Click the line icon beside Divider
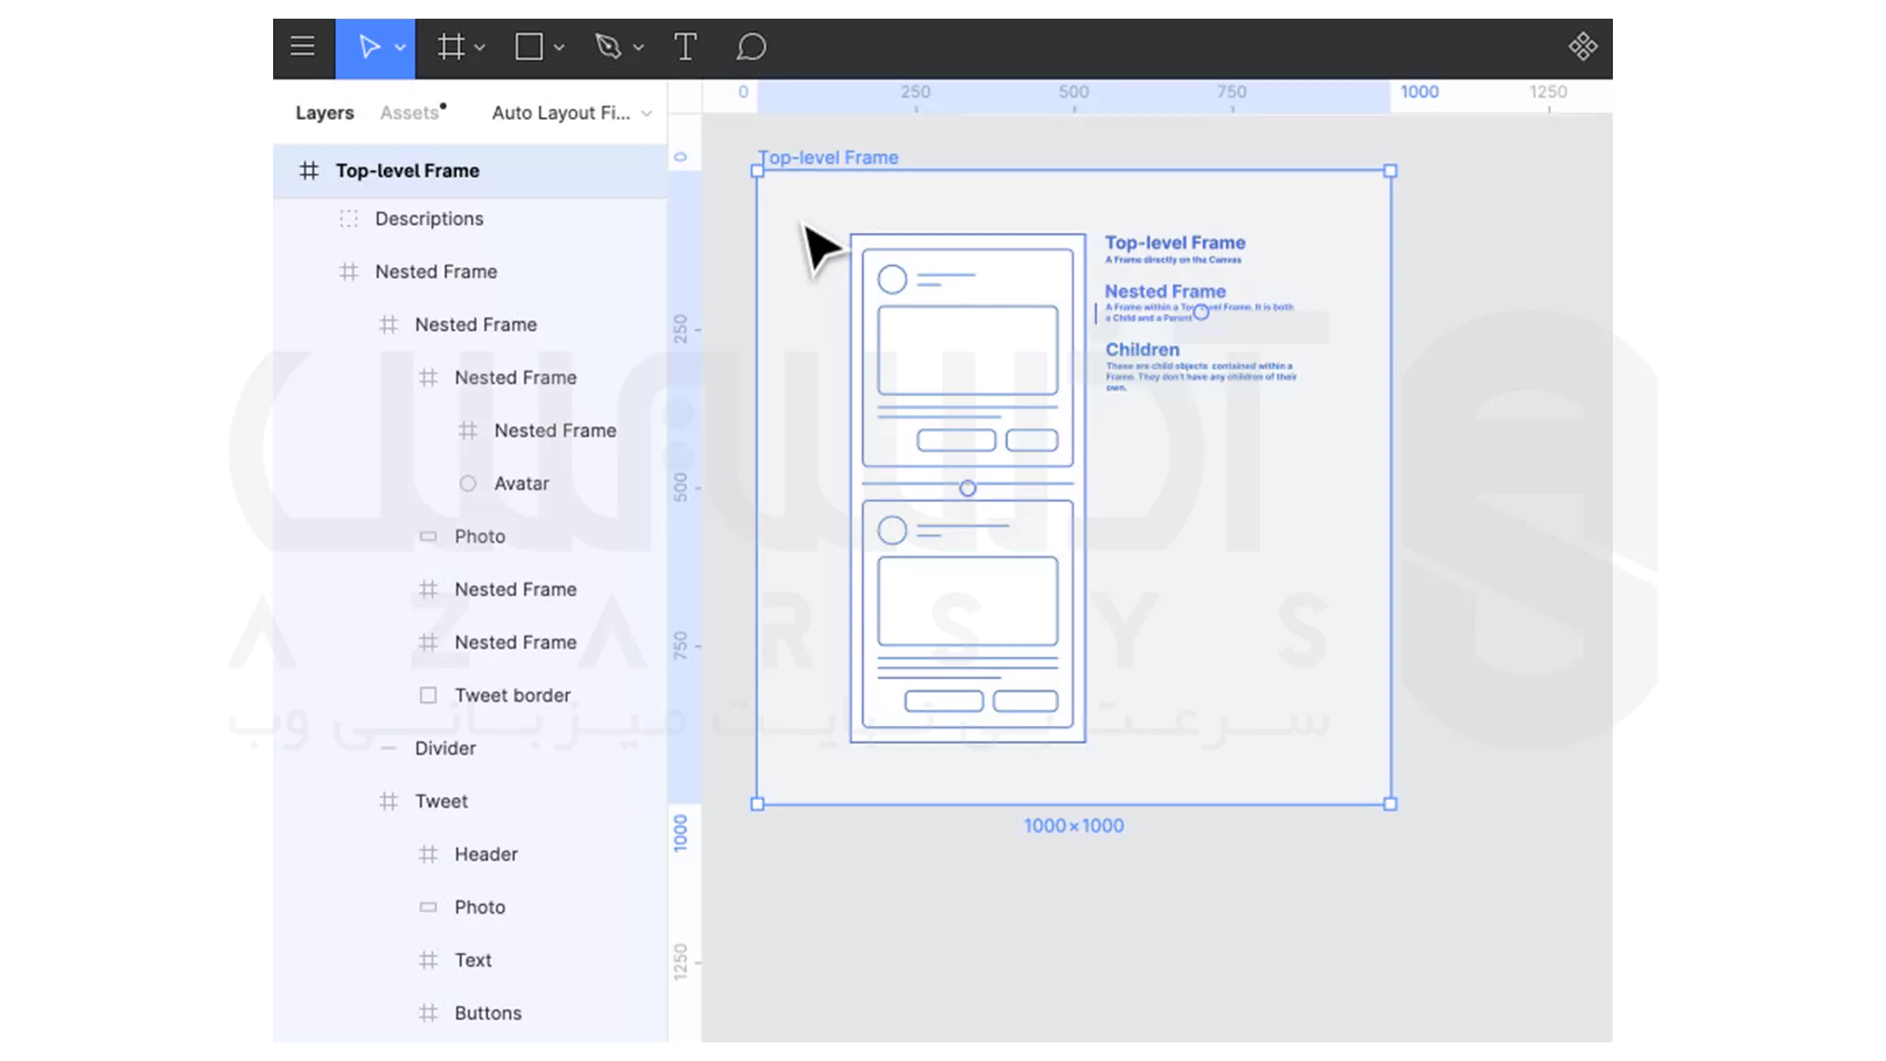This screenshot has width=1886, height=1061. tap(388, 749)
